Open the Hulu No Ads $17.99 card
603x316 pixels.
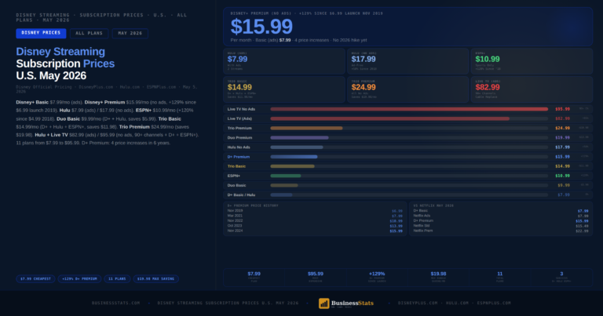(408, 61)
